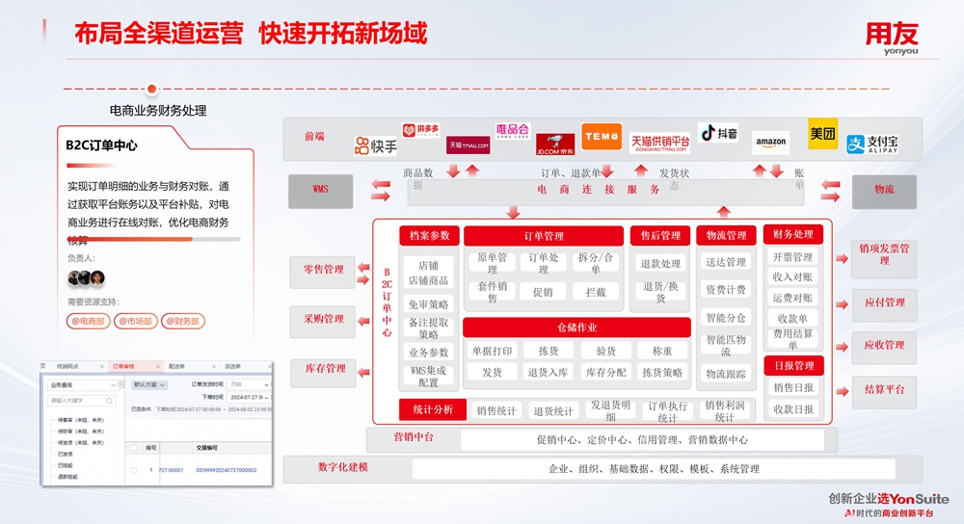
Task: Click the 拣货策略 cell
Action: click(662, 372)
